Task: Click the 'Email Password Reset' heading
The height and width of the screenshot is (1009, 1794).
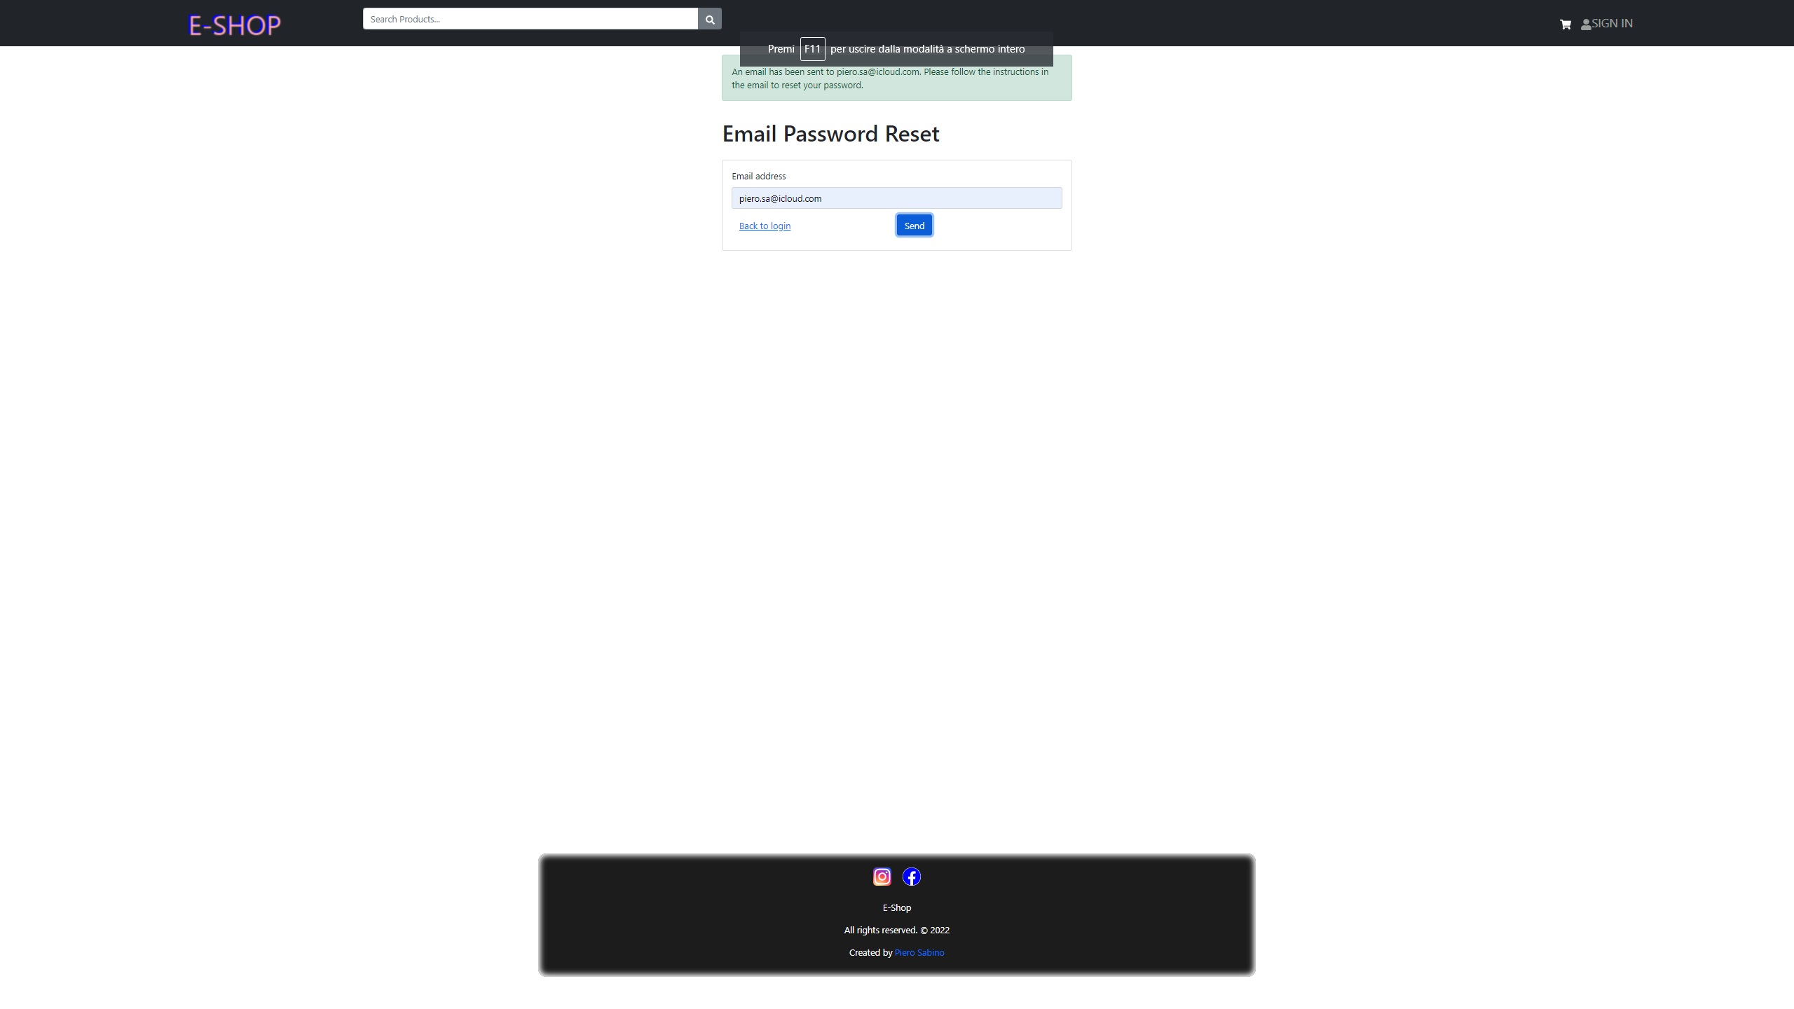Action: 831,133
